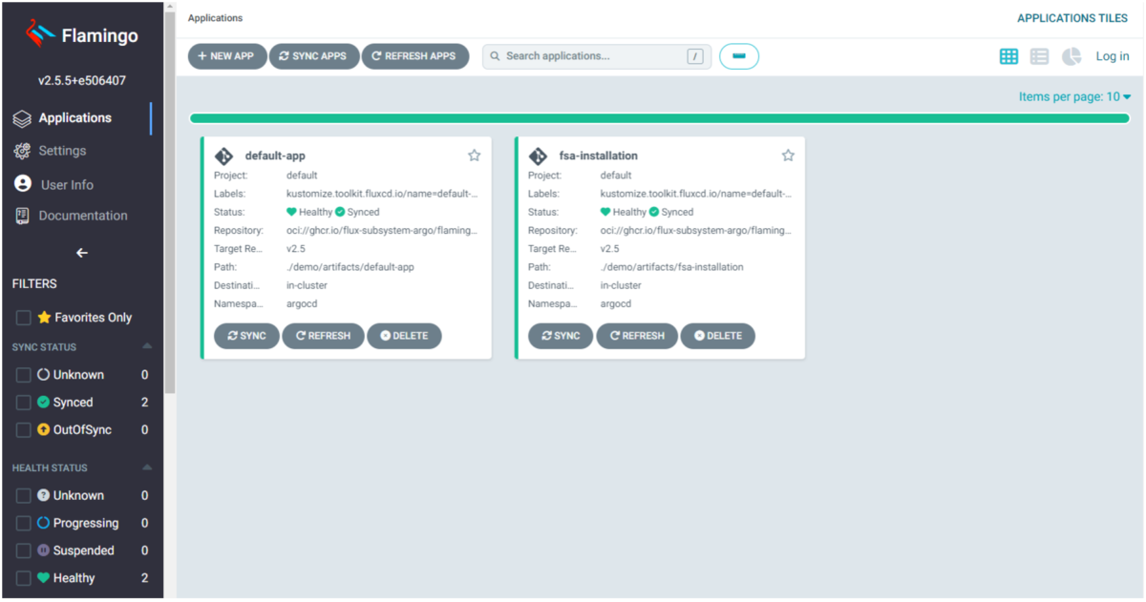Click REFRESH on the default-app card

click(x=323, y=336)
